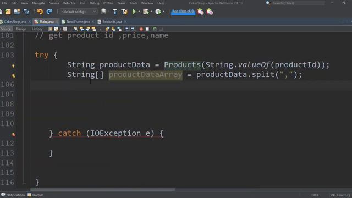This screenshot has height=198, width=352.
Task: Click the horizontal editor scrollbar
Action: pyautogui.click(x=102, y=190)
